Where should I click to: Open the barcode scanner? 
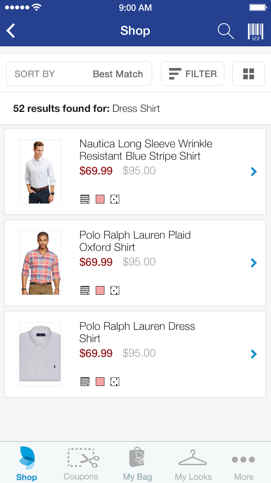point(255,31)
